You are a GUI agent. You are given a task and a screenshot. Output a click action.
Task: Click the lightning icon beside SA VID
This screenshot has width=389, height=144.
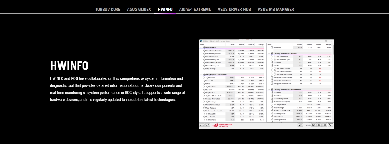205,84
